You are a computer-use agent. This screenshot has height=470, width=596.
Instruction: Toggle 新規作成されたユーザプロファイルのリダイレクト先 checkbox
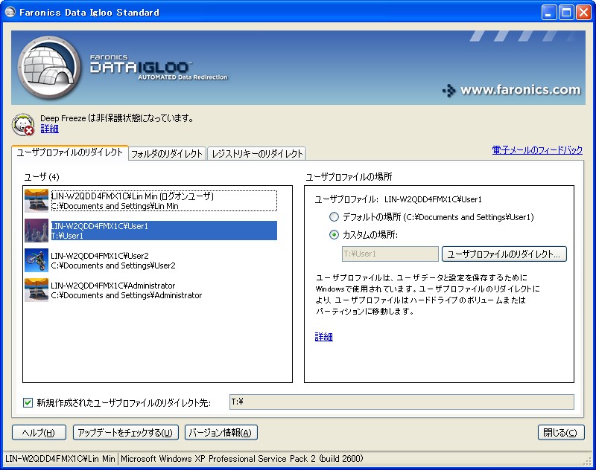point(28,402)
